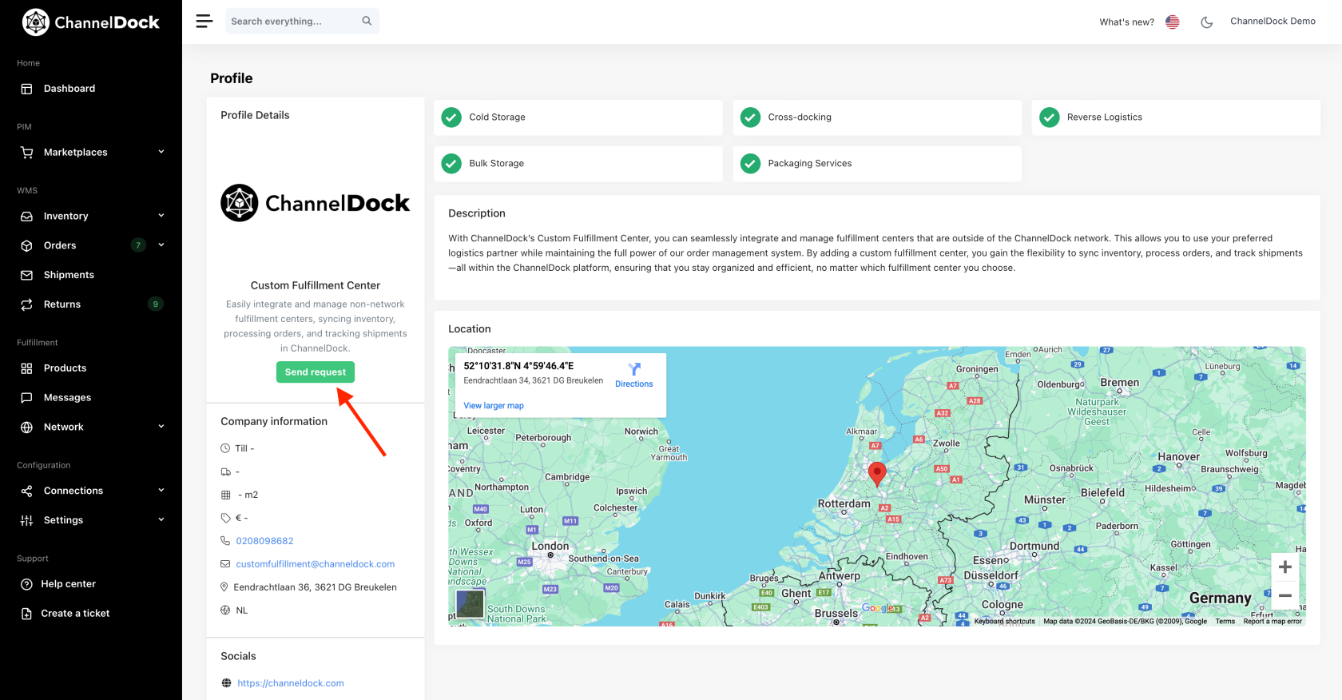This screenshot has height=700, width=1342.
Task: Click the Shipments envelope icon
Action: 26,276
